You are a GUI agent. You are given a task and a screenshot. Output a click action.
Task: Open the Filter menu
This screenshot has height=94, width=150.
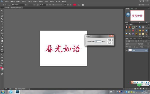(41, 2)
